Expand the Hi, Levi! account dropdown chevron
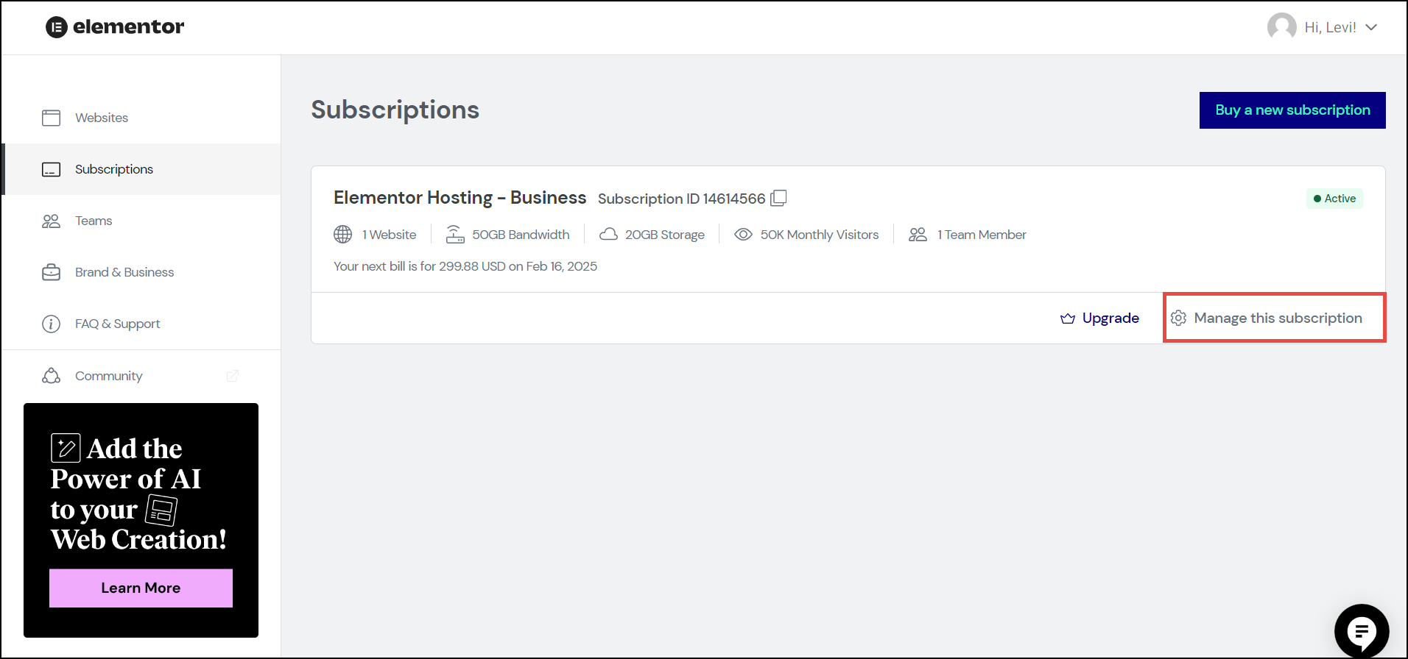Viewport: 1408px width, 659px height. pos(1371,27)
